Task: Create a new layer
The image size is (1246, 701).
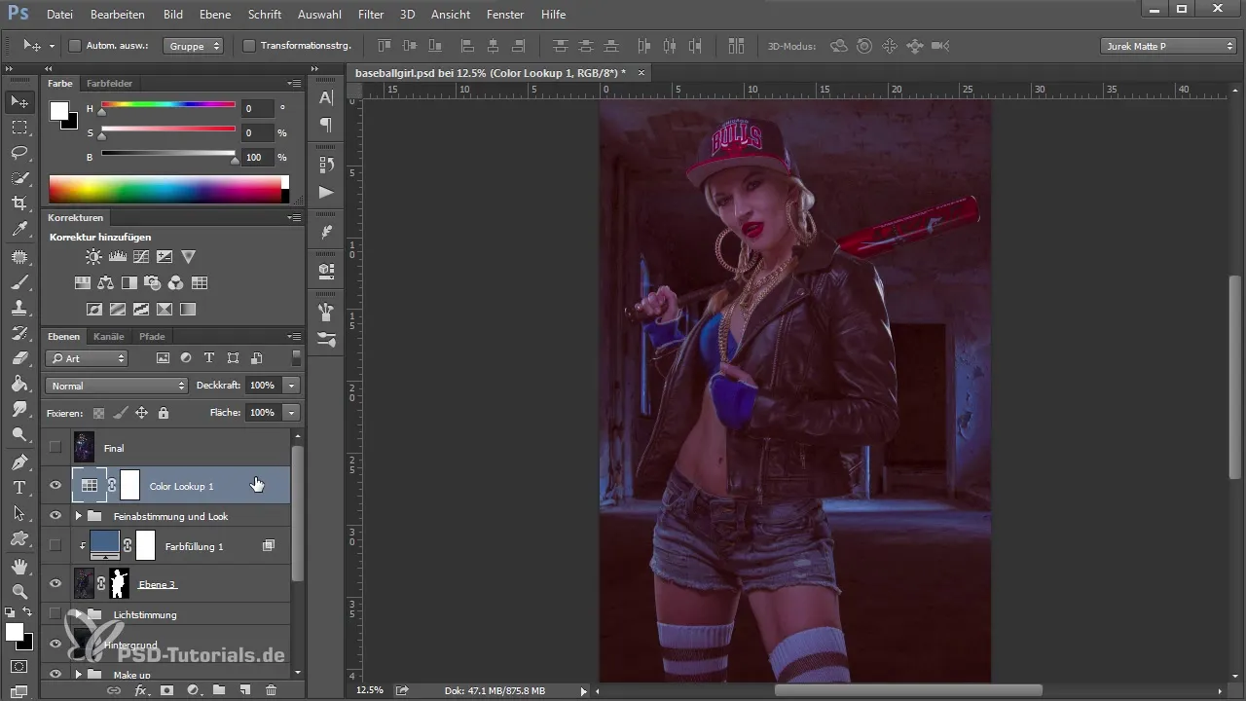Action: coord(245,690)
